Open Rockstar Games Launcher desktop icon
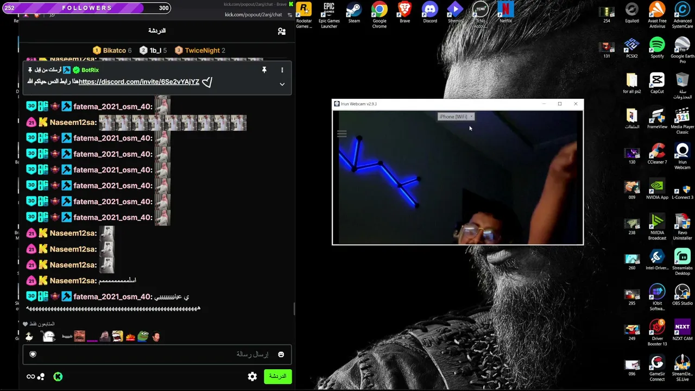 point(304,16)
